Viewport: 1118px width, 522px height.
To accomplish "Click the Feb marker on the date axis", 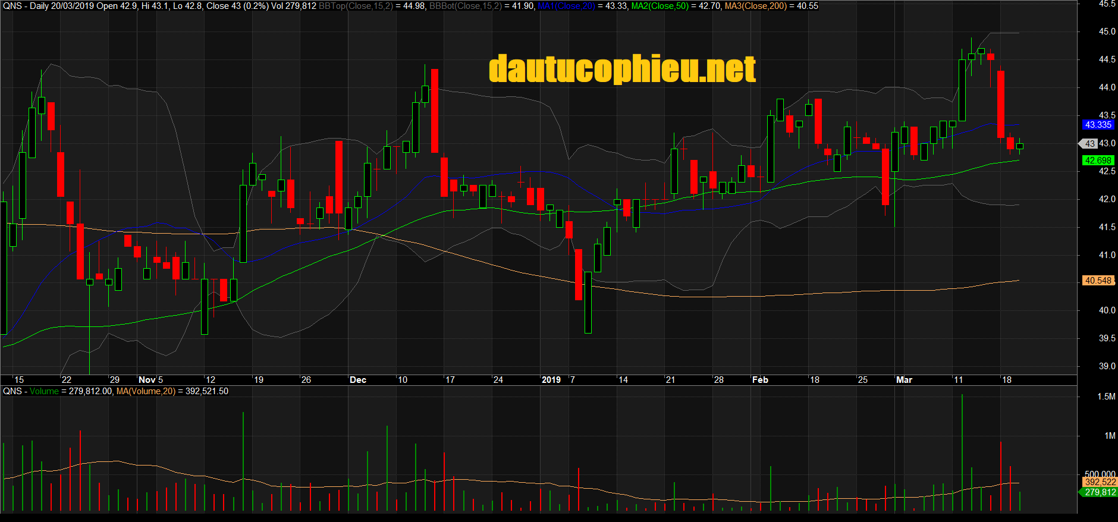I will (760, 380).
